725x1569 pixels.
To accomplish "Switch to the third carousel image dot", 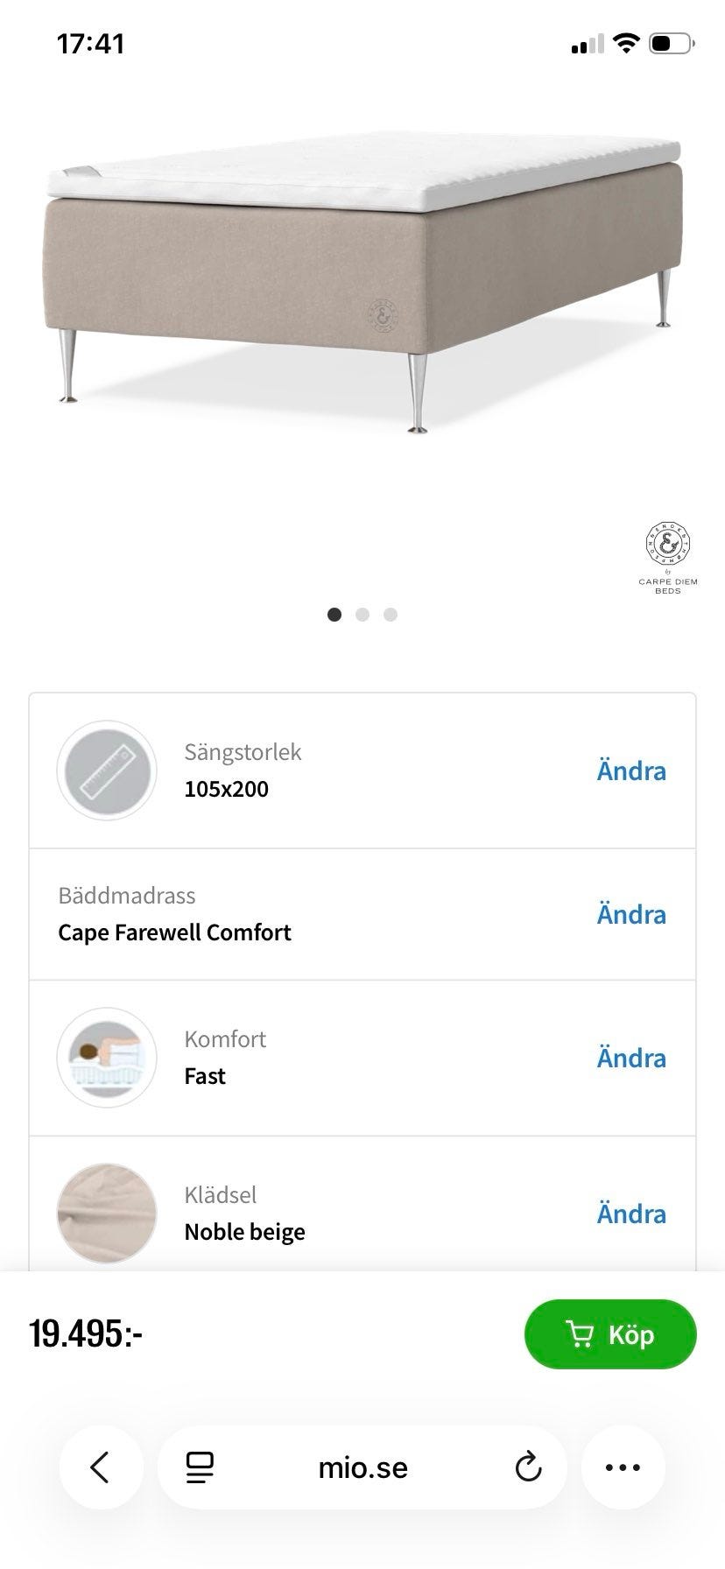I will [x=391, y=615].
